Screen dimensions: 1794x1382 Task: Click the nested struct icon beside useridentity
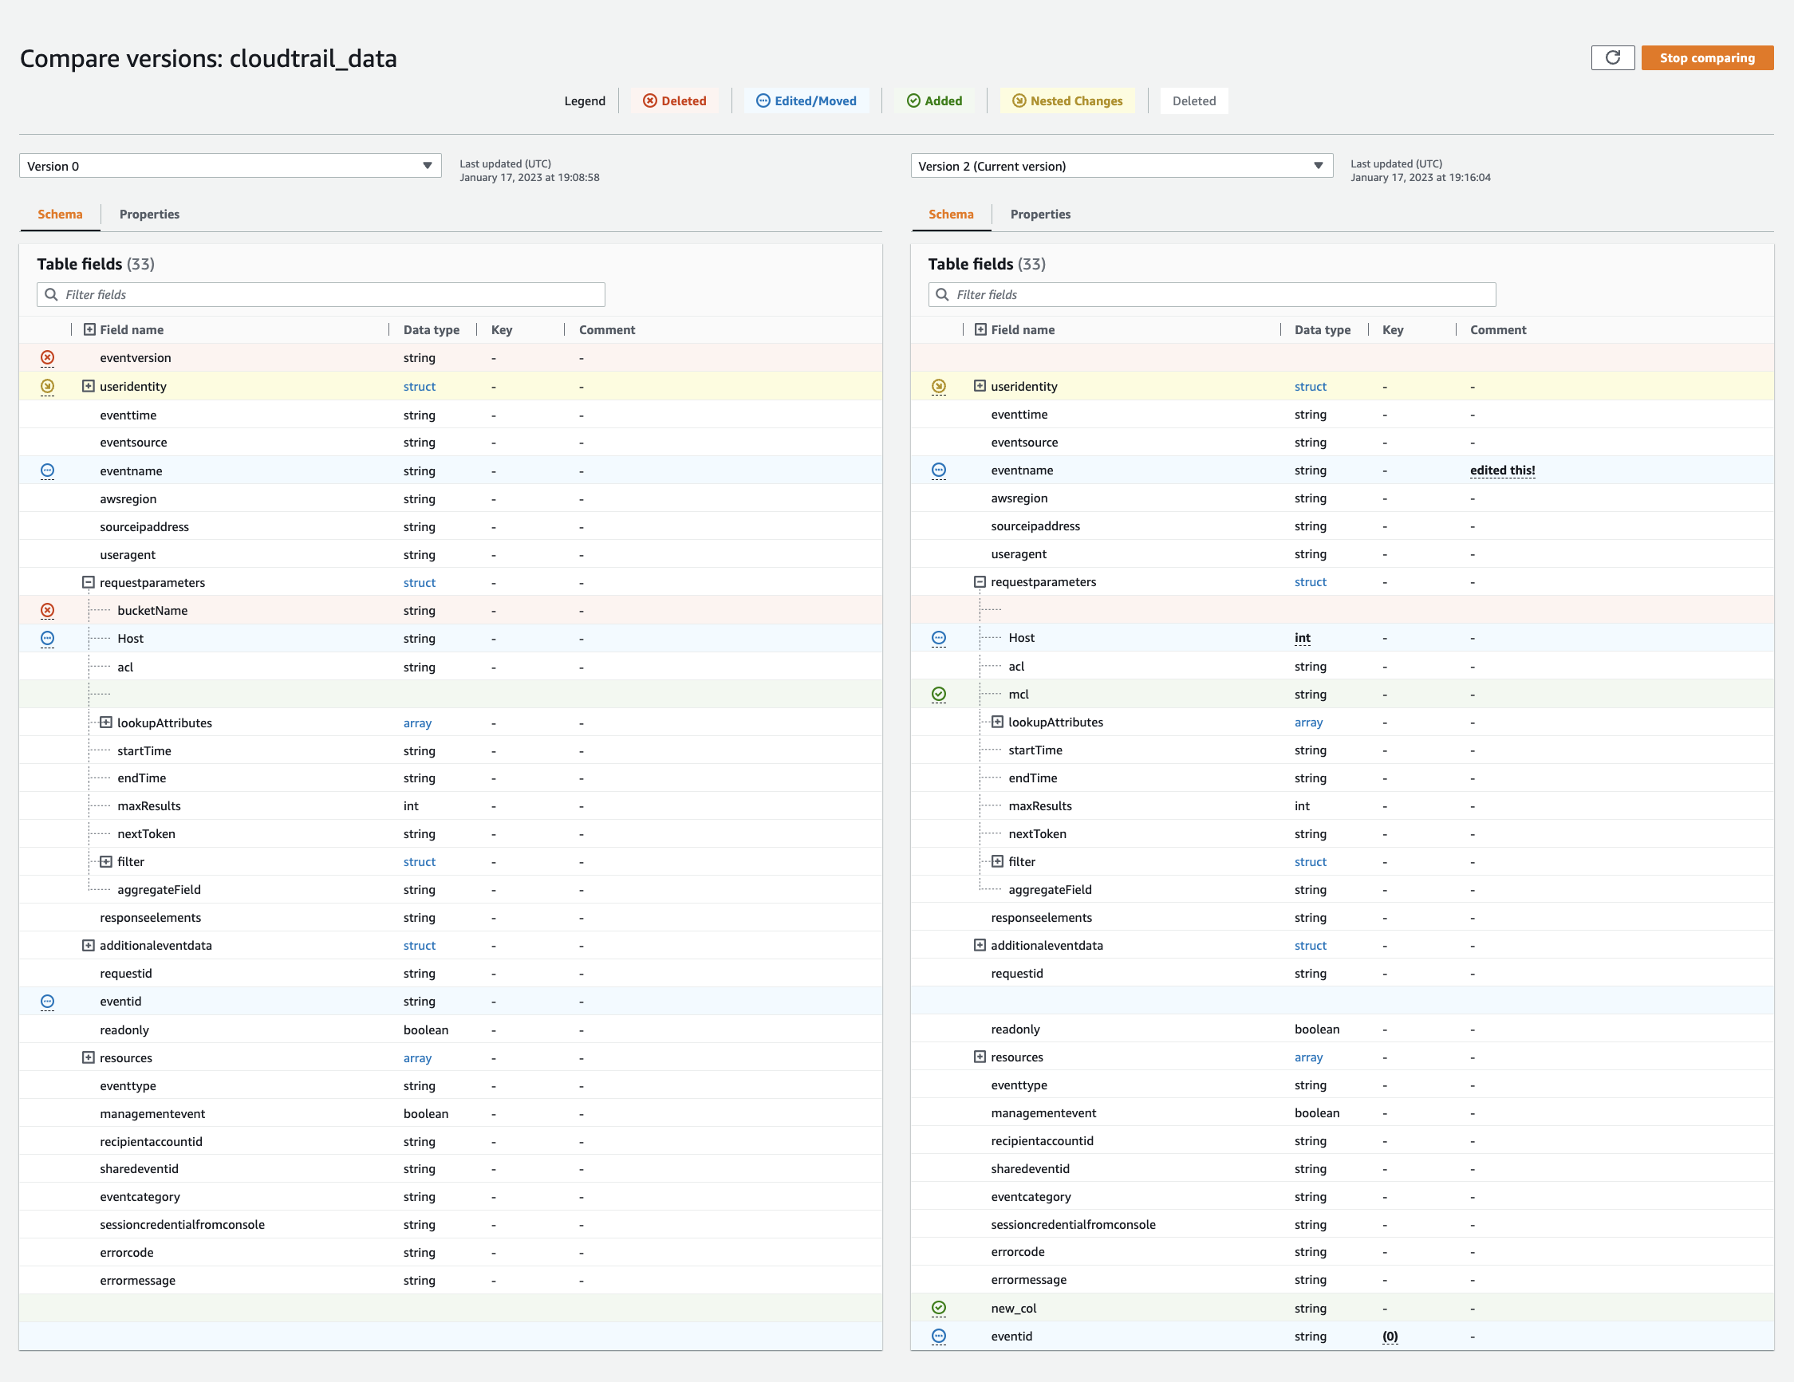click(x=90, y=386)
